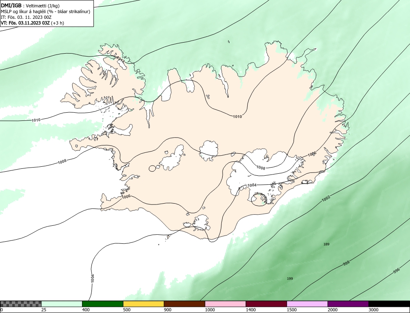The height and width of the screenshot is (313, 410).
Task: Click the 'MSLP og líkur á hagléli' line
Action: coord(46,11)
